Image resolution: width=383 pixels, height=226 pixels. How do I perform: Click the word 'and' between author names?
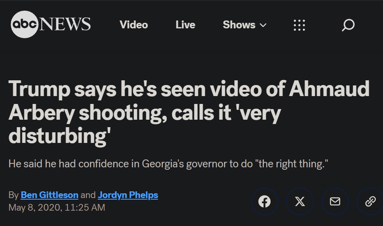click(x=88, y=195)
